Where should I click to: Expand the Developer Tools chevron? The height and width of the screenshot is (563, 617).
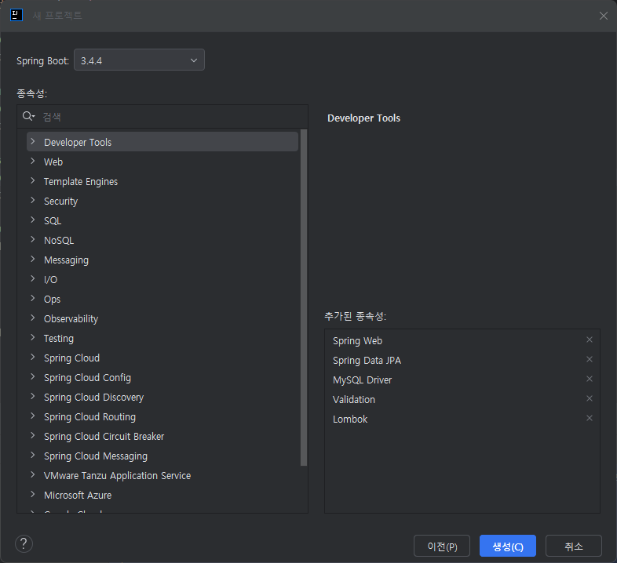click(x=33, y=142)
